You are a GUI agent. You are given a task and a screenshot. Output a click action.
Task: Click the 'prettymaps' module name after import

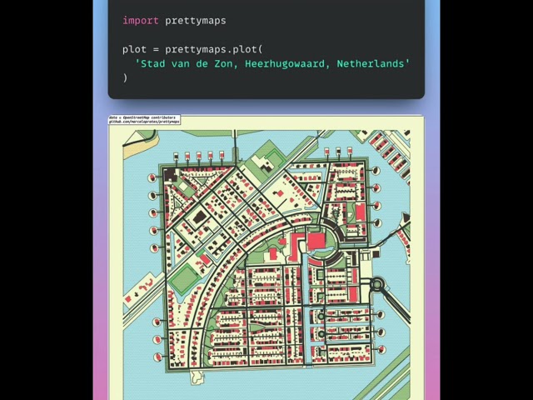click(x=196, y=21)
